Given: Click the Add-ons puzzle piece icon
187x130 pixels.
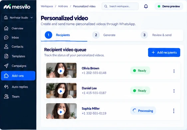Looking at the screenshot, I should (6, 76).
